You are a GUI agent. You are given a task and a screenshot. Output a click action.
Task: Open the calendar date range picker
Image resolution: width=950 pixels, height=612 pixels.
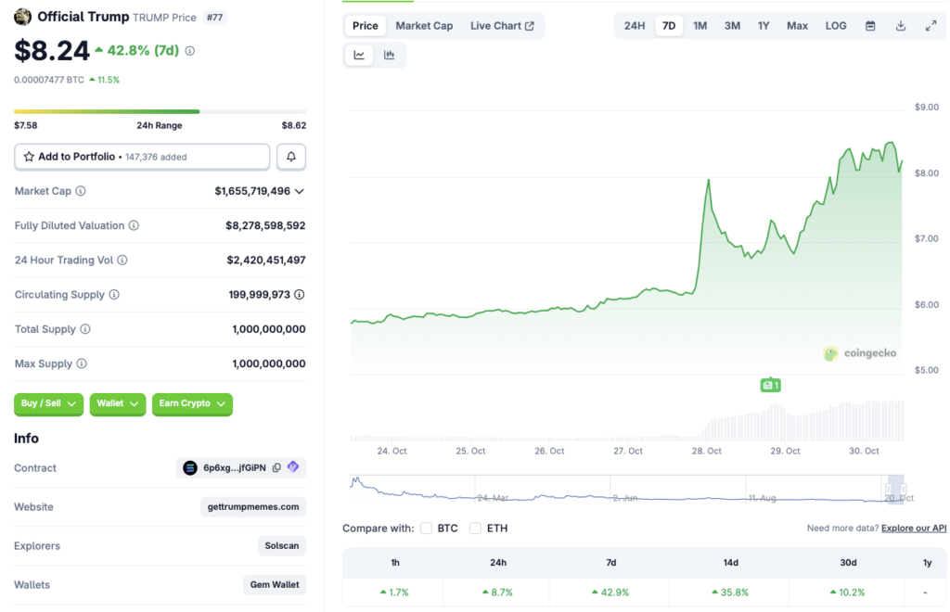pyautogui.click(x=870, y=26)
